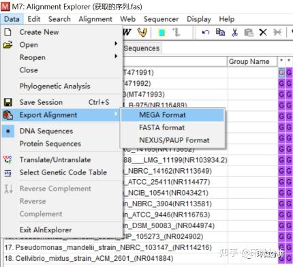Switch to the Sequences tab
This screenshot has height=267, width=293.
click(142, 48)
